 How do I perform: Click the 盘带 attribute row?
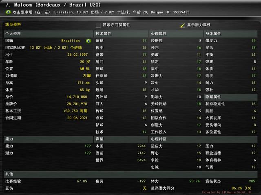point(121,55)
